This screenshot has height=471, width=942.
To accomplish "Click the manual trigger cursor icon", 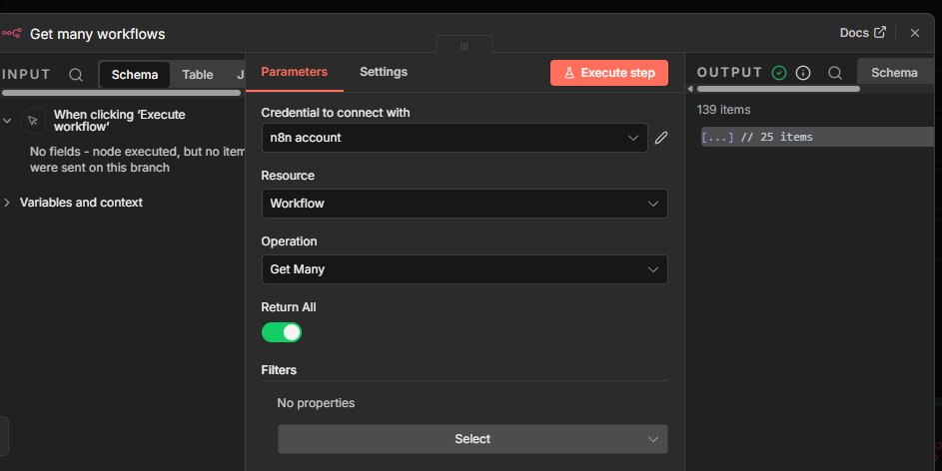I will click(x=33, y=121).
